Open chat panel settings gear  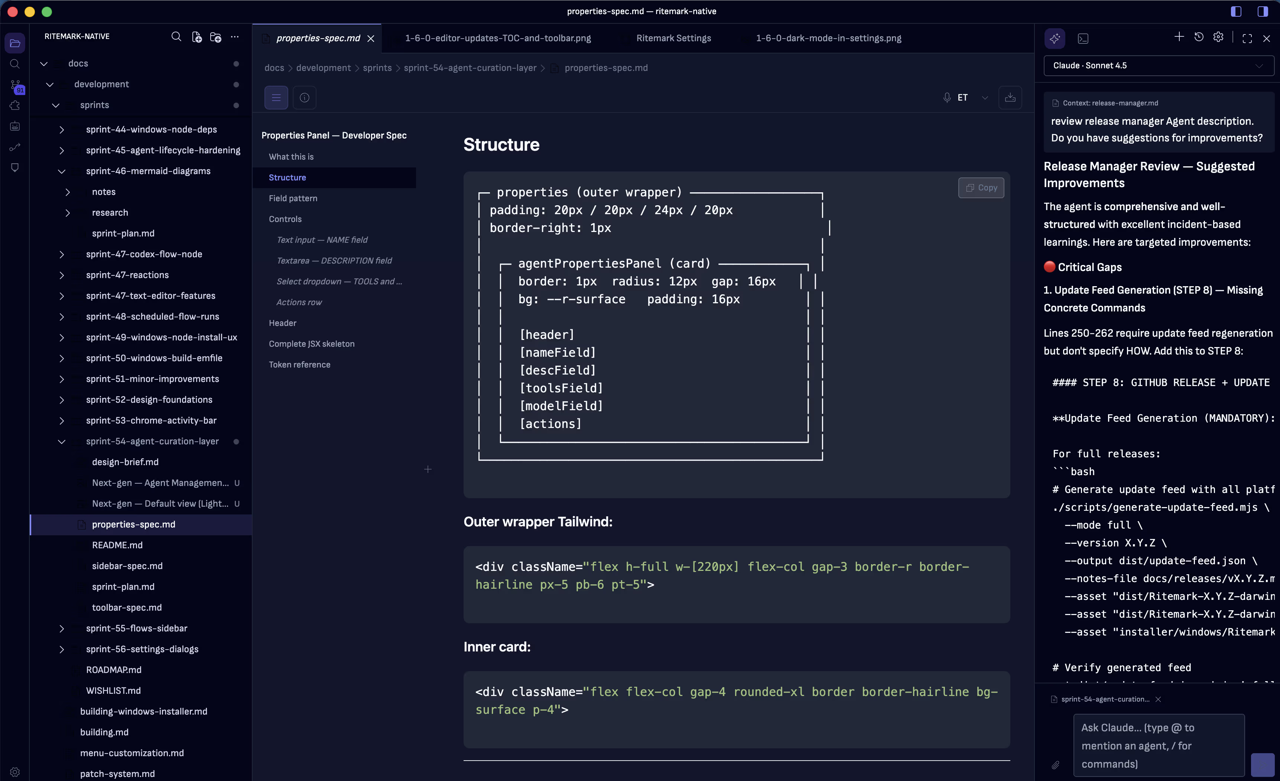click(1218, 37)
